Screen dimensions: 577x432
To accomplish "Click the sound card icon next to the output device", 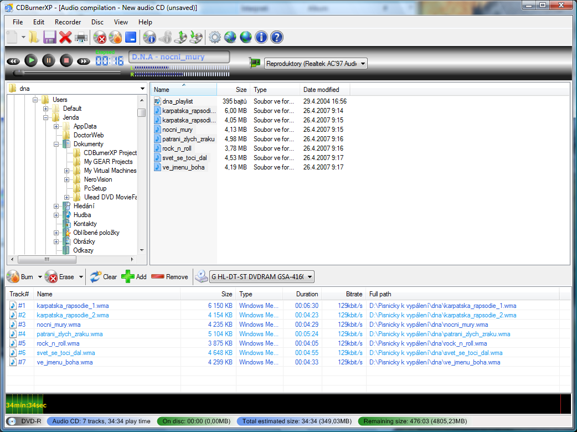I will (255, 63).
